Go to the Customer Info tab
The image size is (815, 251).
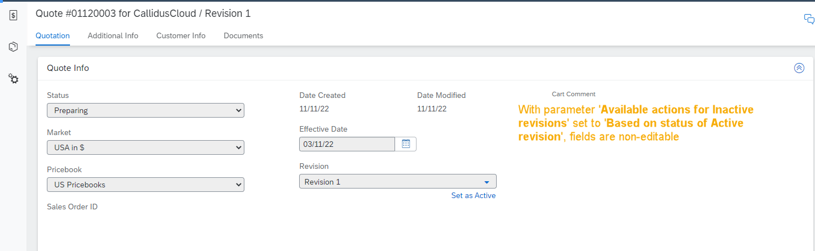(x=181, y=35)
